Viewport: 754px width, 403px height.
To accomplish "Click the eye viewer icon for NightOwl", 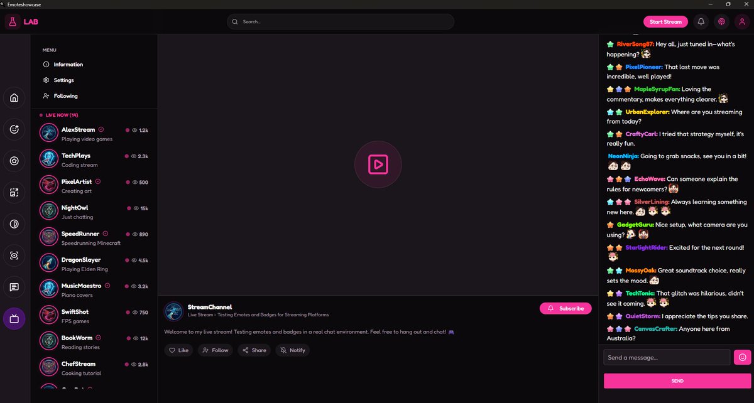I will pyautogui.click(x=136, y=208).
